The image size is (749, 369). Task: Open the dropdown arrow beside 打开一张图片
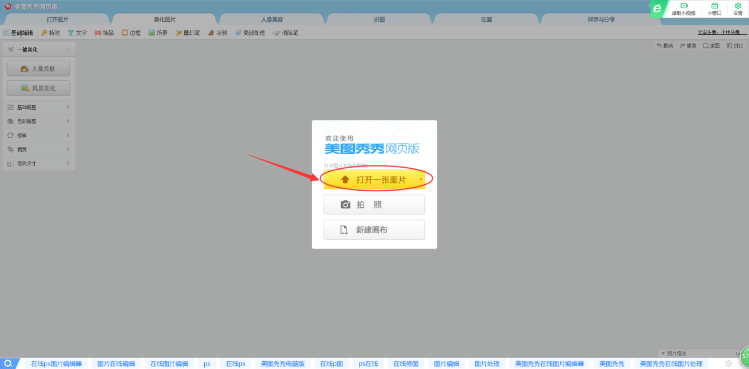pos(421,179)
